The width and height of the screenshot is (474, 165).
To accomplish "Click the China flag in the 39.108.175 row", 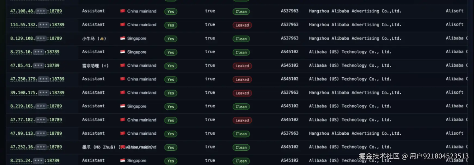I will coord(123,92).
